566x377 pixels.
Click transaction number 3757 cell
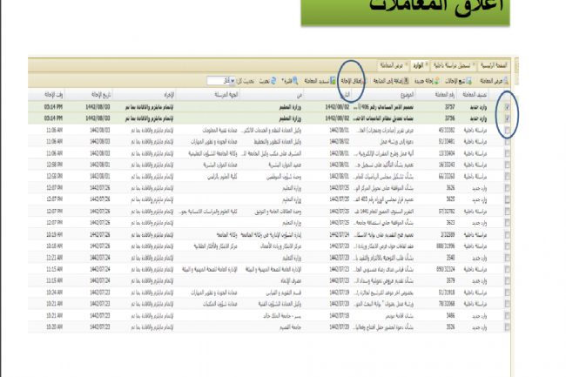(x=450, y=107)
